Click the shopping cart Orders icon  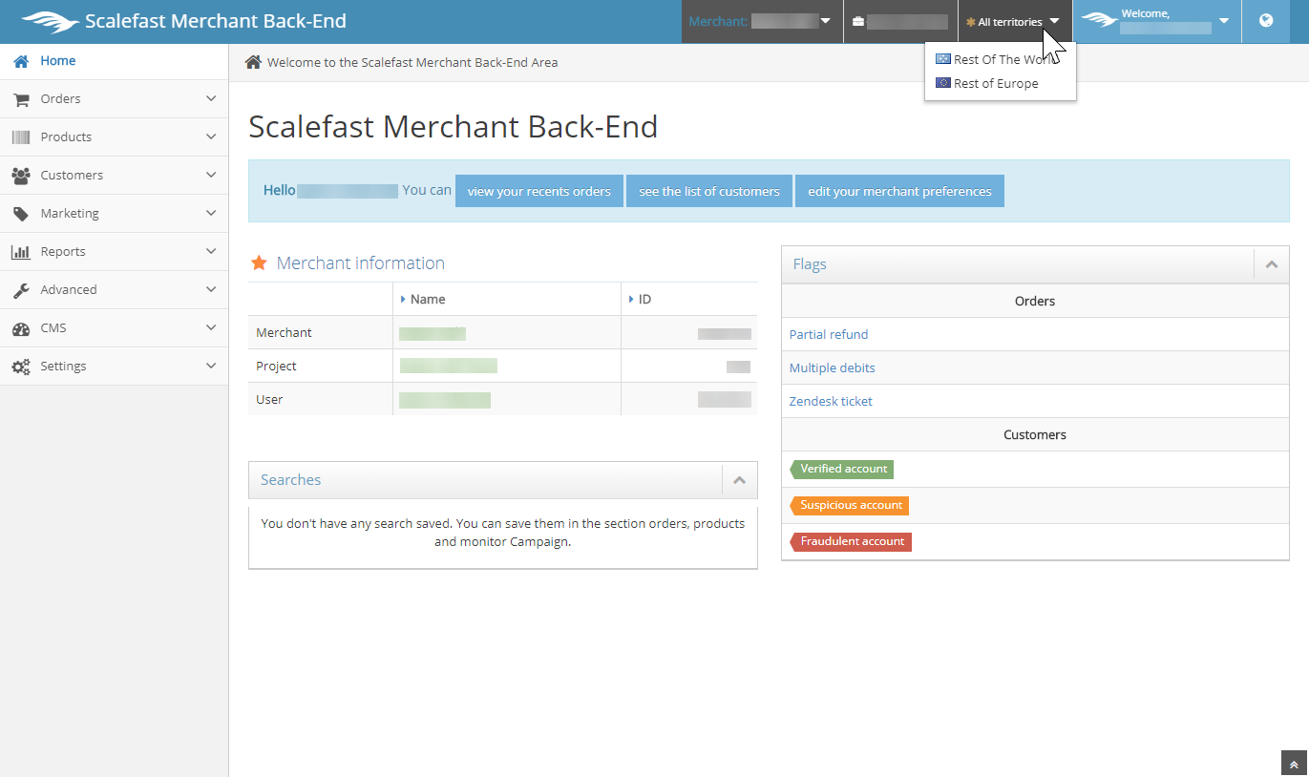pos(21,99)
